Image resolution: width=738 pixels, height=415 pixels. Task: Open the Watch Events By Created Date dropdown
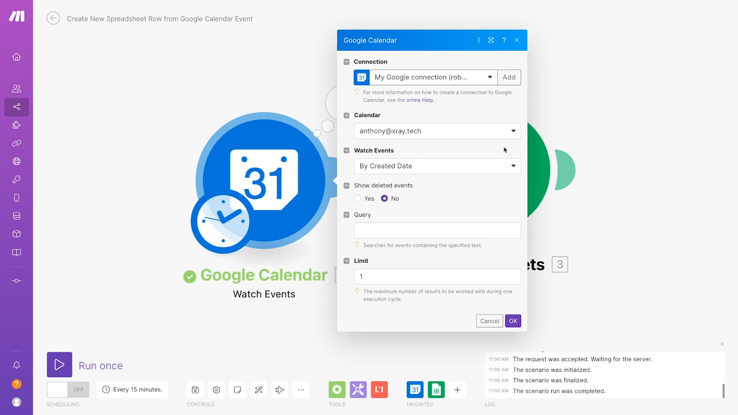[x=437, y=166]
